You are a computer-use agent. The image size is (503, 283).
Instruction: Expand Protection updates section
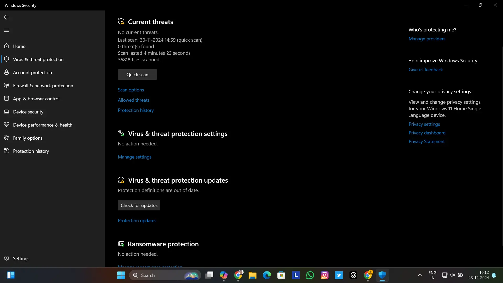tap(137, 220)
